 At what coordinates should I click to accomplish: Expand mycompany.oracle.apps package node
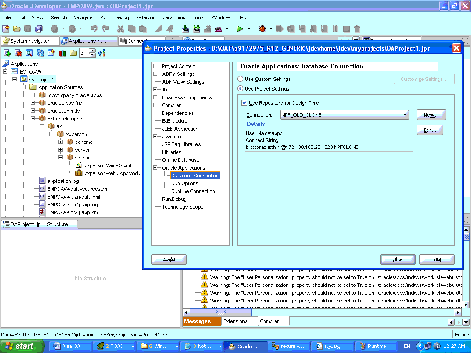[x=33, y=95]
